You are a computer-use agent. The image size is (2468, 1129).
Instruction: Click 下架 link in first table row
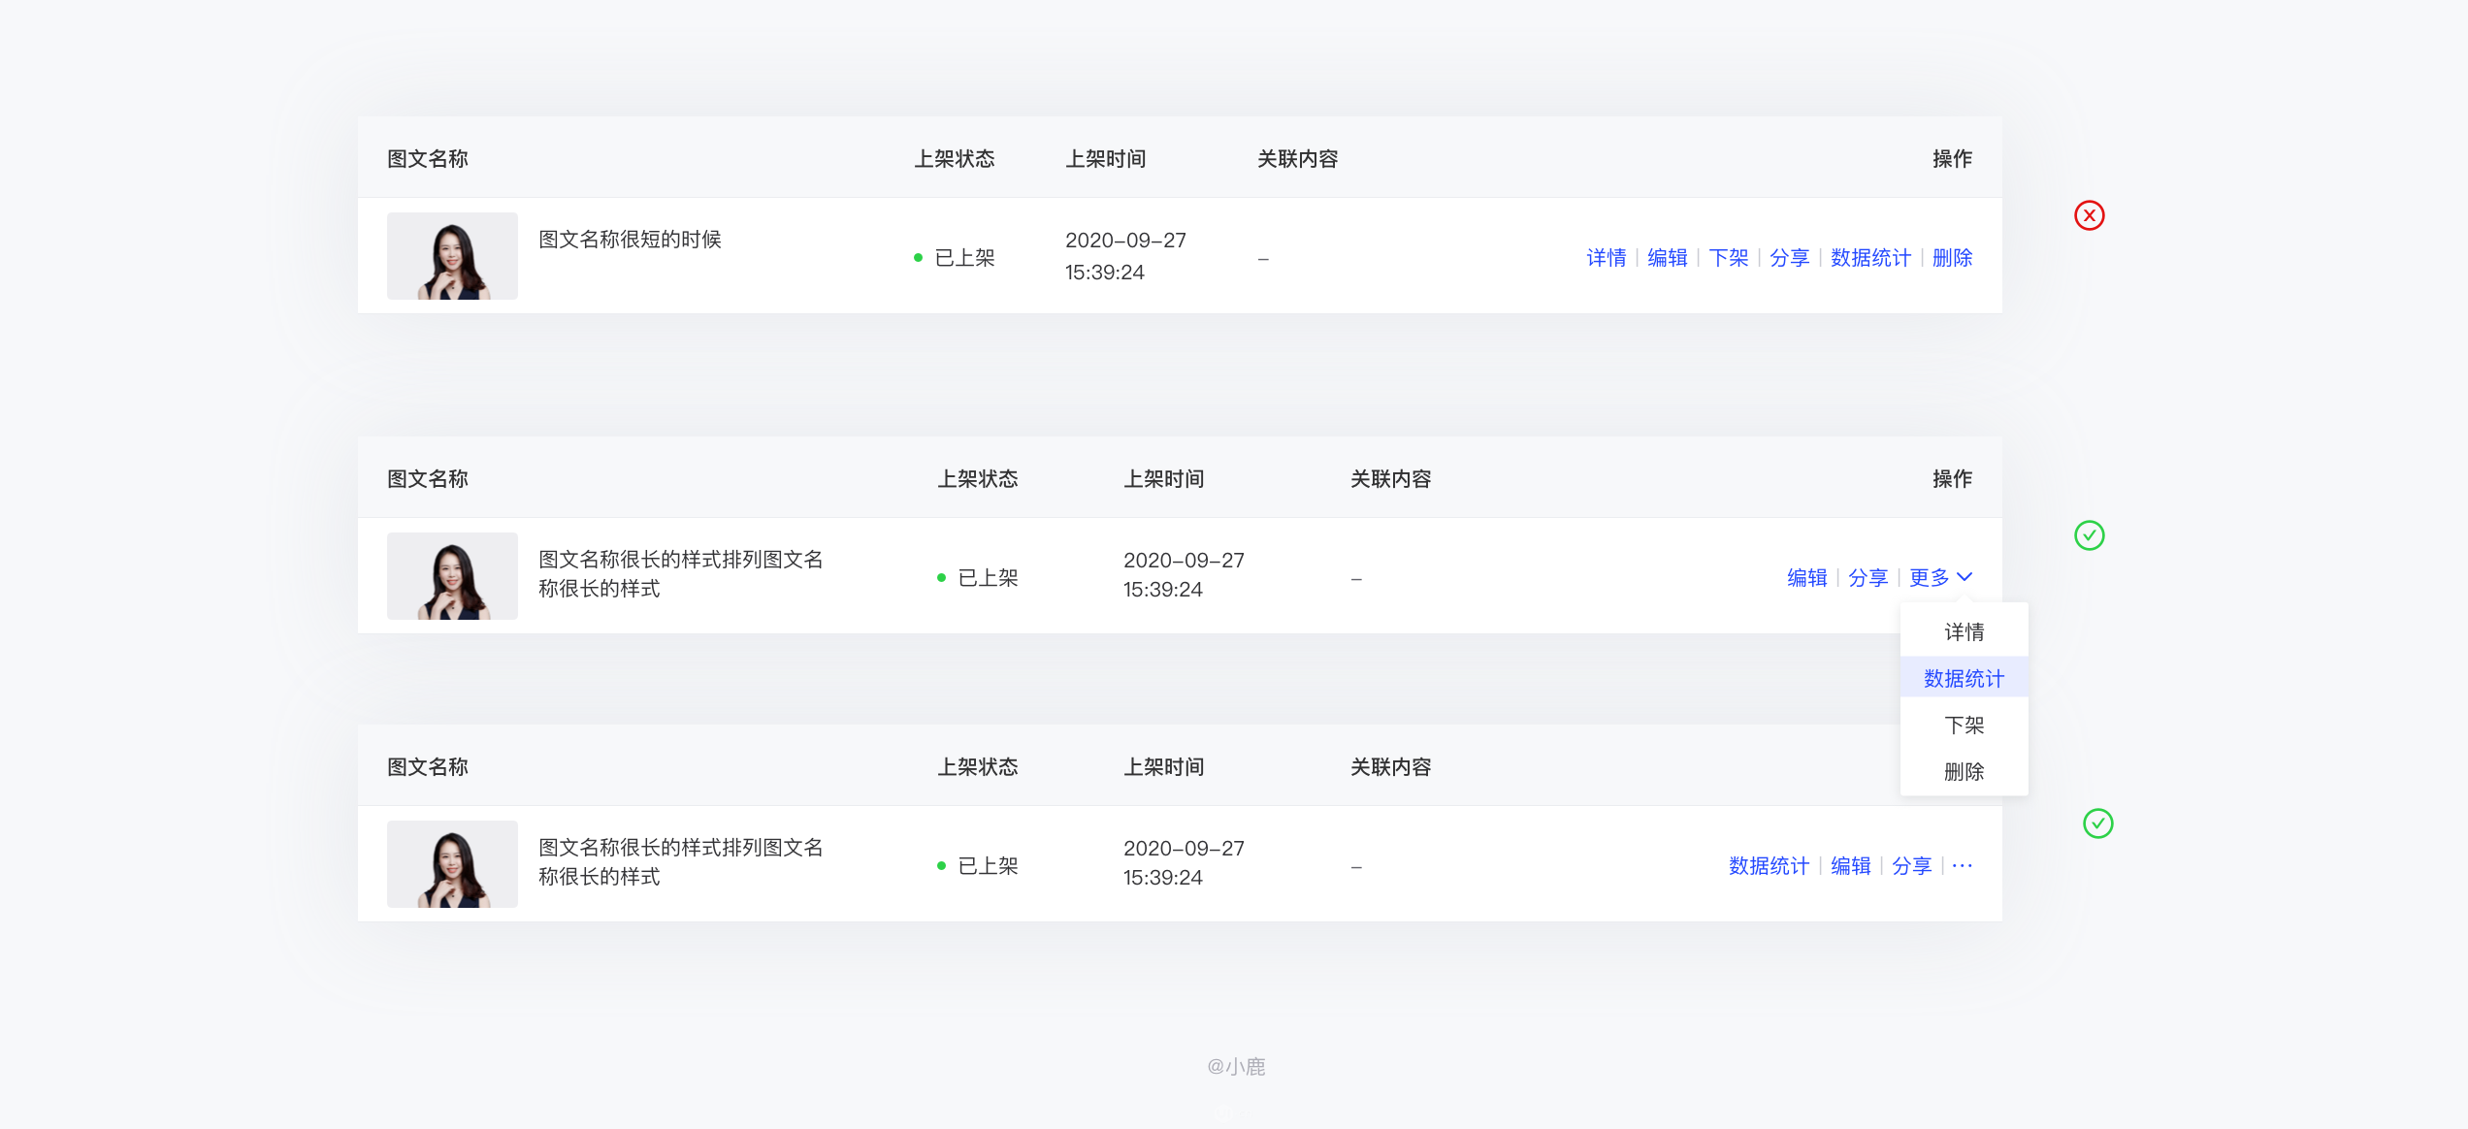[1728, 258]
